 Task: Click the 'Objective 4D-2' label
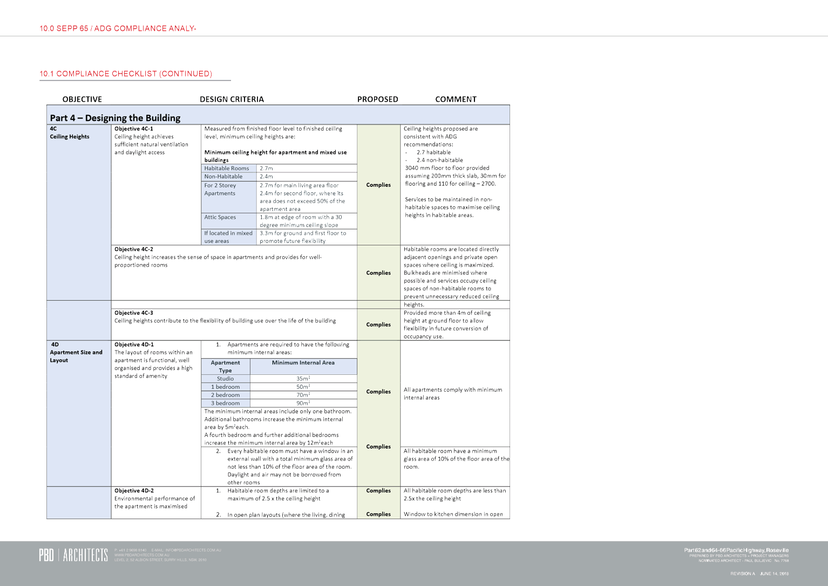(134, 490)
